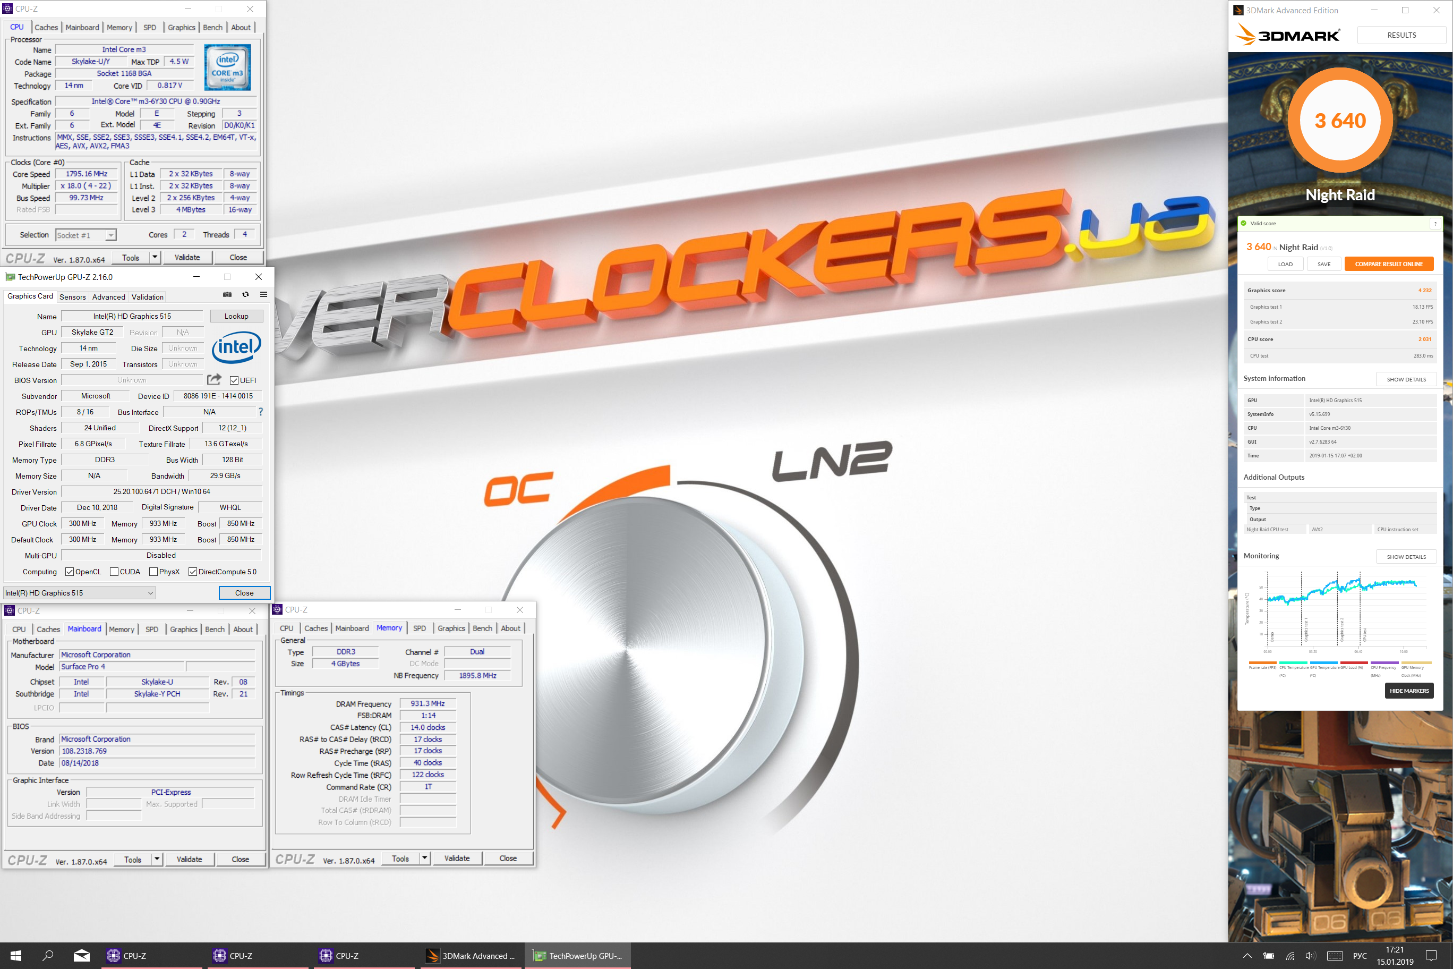Click Close button in GPU-Z window
Screen dimensions: 1453x969
click(244, 593)
